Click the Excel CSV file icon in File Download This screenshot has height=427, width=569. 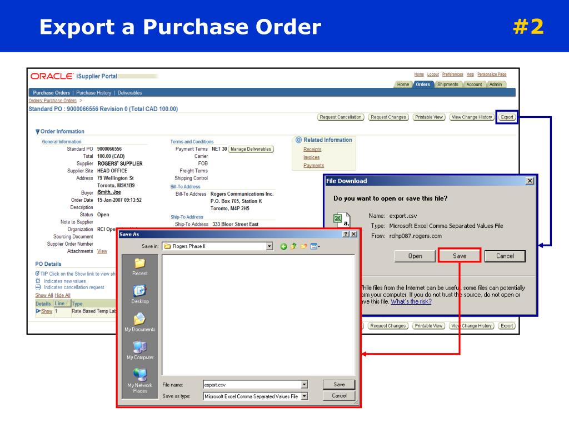tap(342, 219)
